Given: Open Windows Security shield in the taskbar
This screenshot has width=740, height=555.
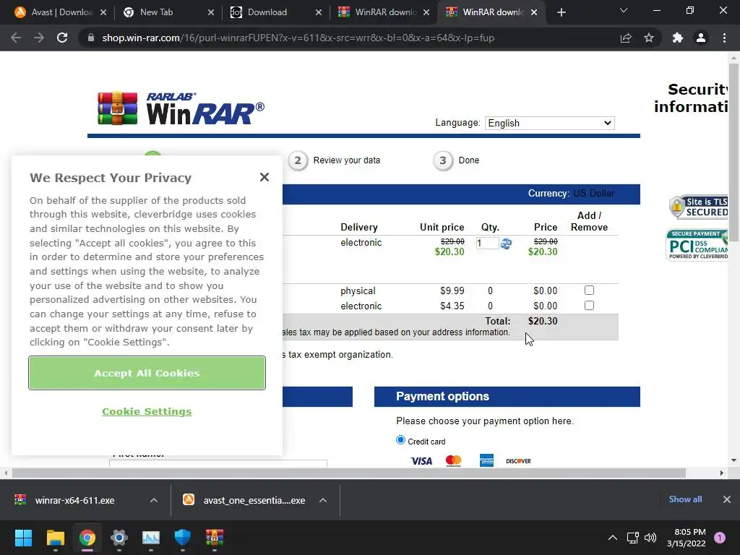Looking at the screenshot, I should pos(183,538).
